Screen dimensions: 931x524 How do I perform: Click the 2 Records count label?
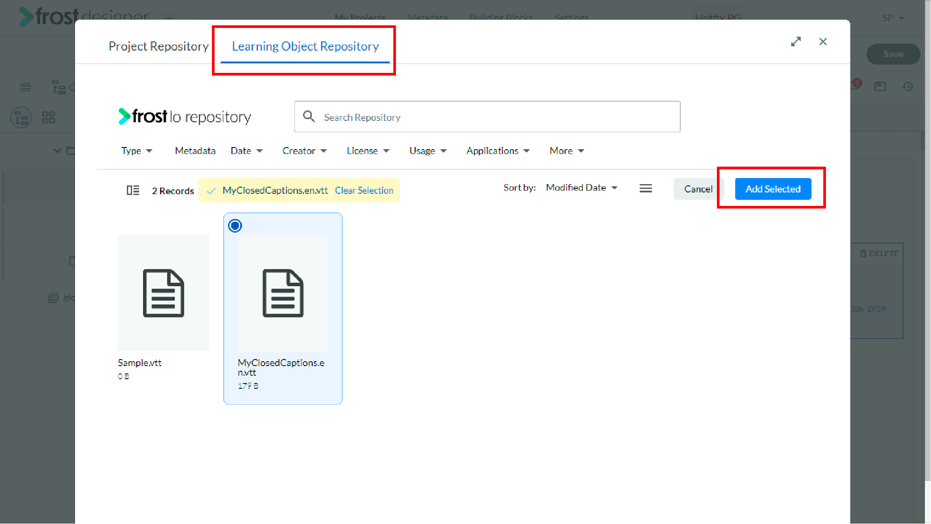coord(173,191)
